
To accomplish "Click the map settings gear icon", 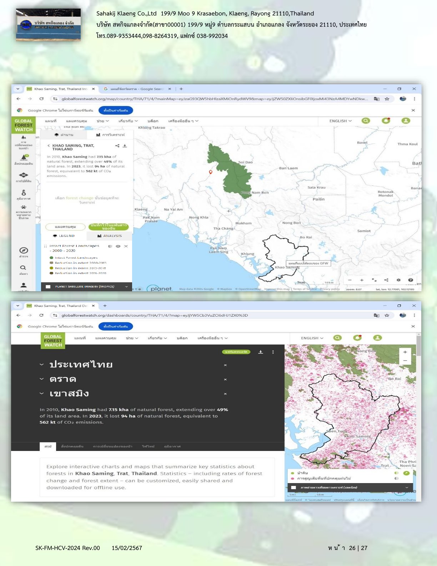I will click(398, 280).
